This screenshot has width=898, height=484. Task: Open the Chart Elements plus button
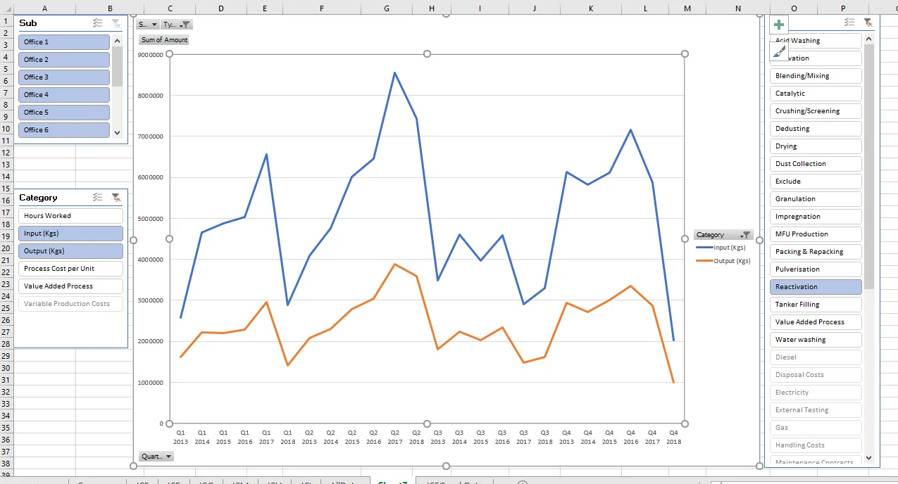coord(778,25)
